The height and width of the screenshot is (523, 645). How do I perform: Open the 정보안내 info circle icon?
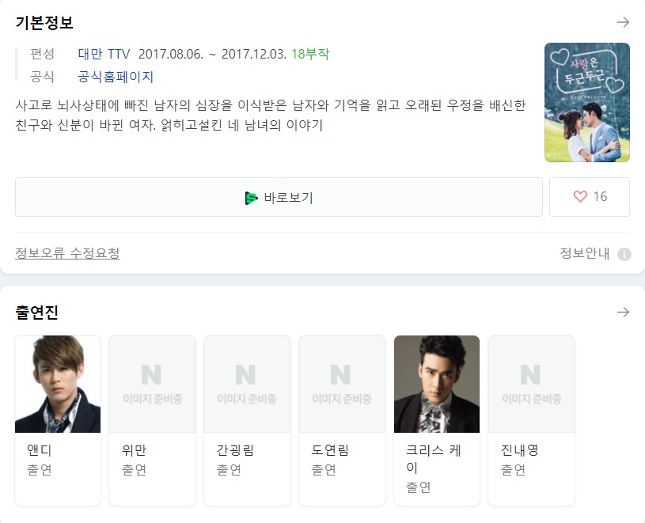624,254
